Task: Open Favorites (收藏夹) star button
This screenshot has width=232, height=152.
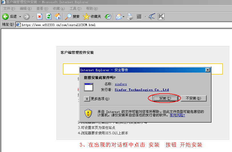Action: [92, 17]
